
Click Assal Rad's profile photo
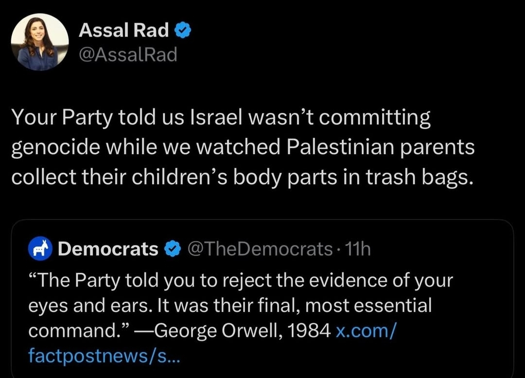tap(39, 42)
